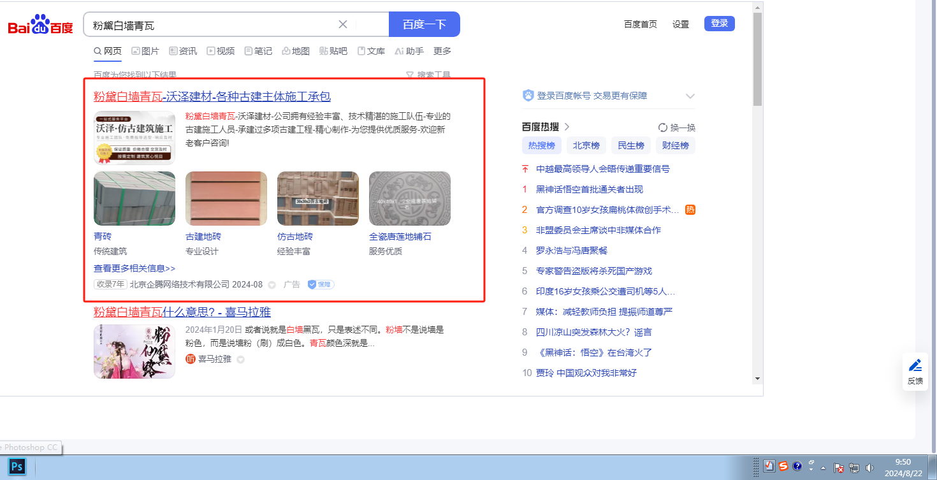Viewport: 937px width, 480px height.
Task: Open 官方调查10岁女孩扁桃体微创手术 item
Action: (608, 210)
